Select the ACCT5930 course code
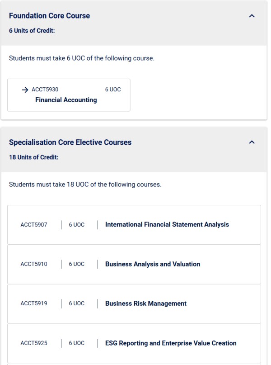The image size is (271, 365). tap(45, 90)
